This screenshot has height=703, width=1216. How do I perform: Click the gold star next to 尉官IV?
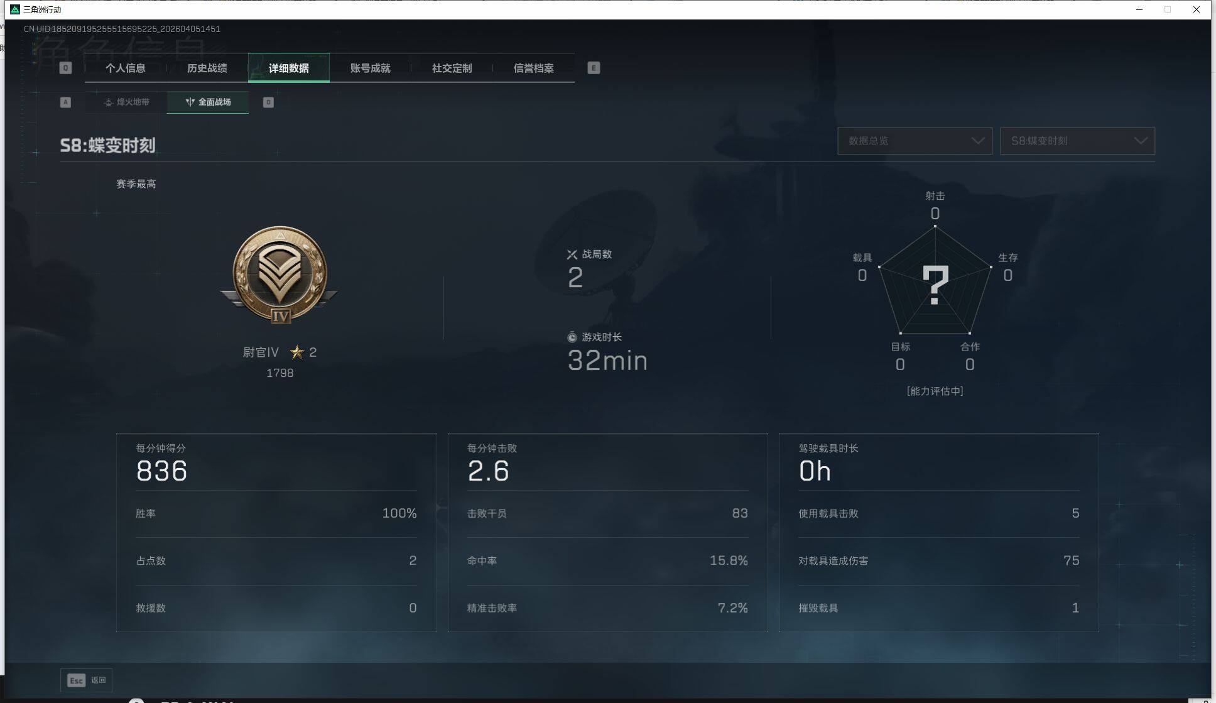(x=297, y=352)
